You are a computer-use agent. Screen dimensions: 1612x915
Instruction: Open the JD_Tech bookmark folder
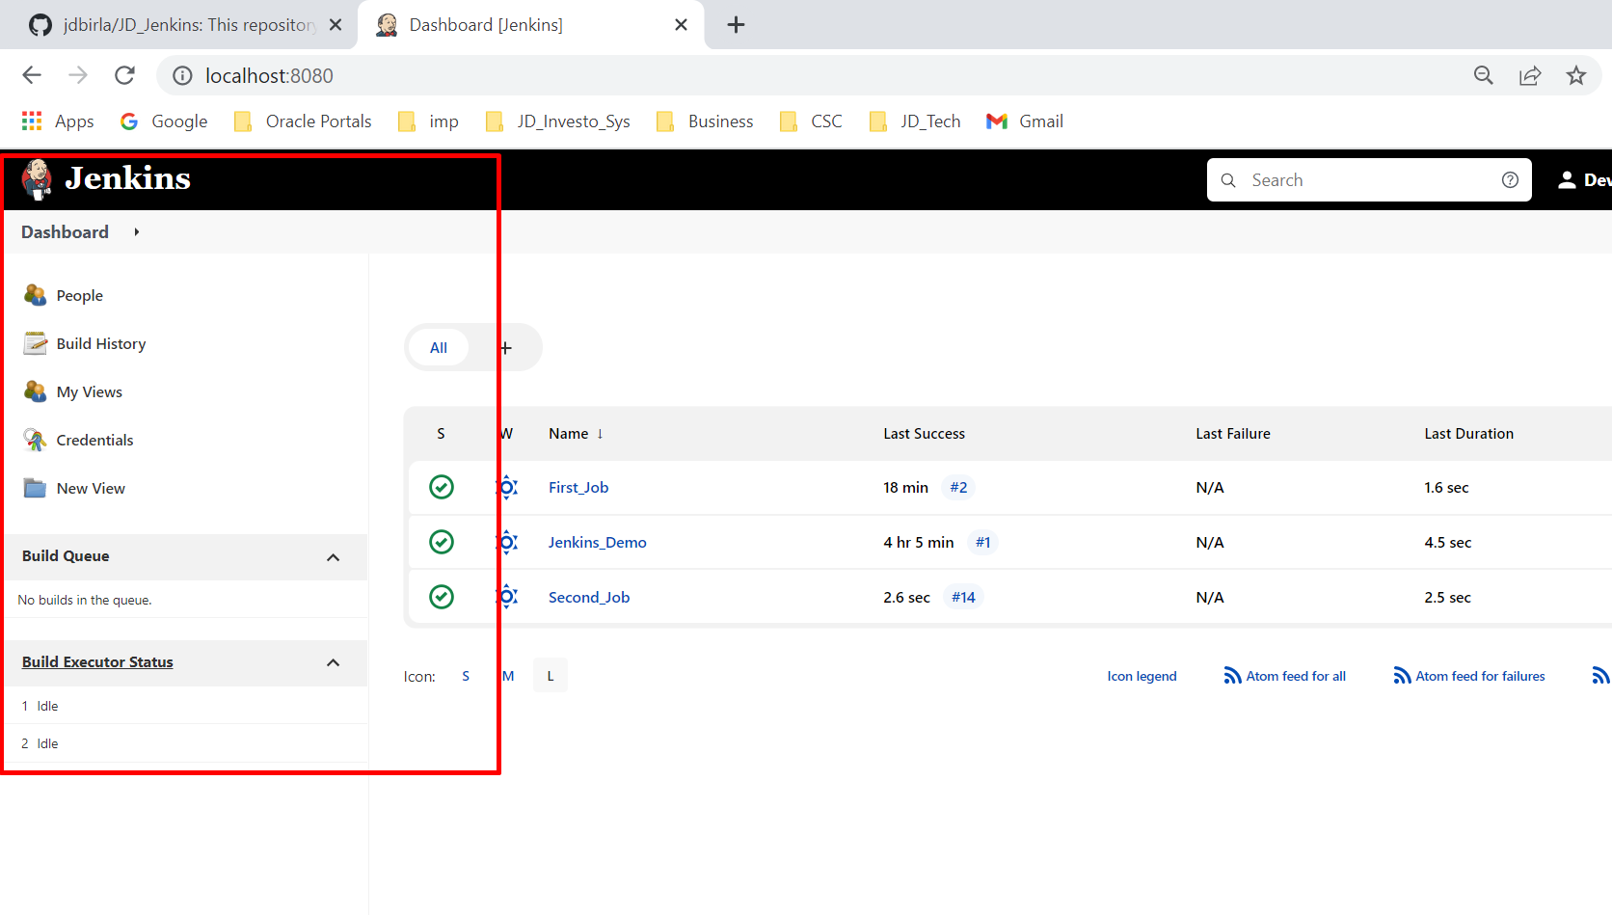click(914, 121)
